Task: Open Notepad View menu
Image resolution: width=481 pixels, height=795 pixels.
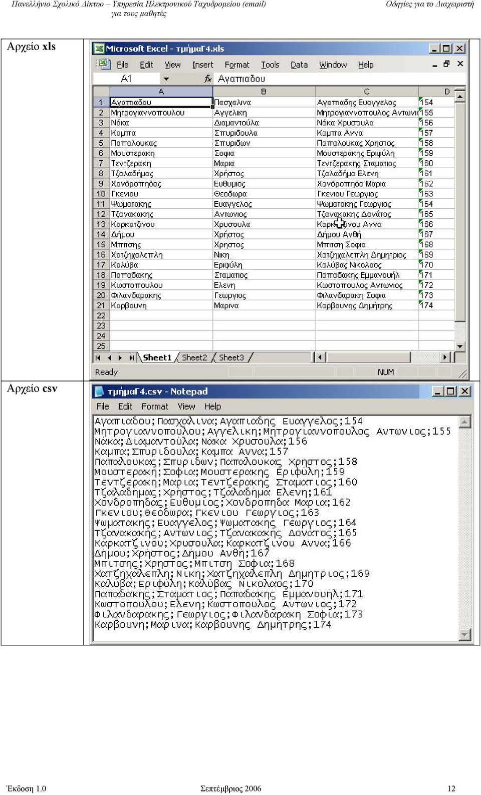Action: pos(186,407)
